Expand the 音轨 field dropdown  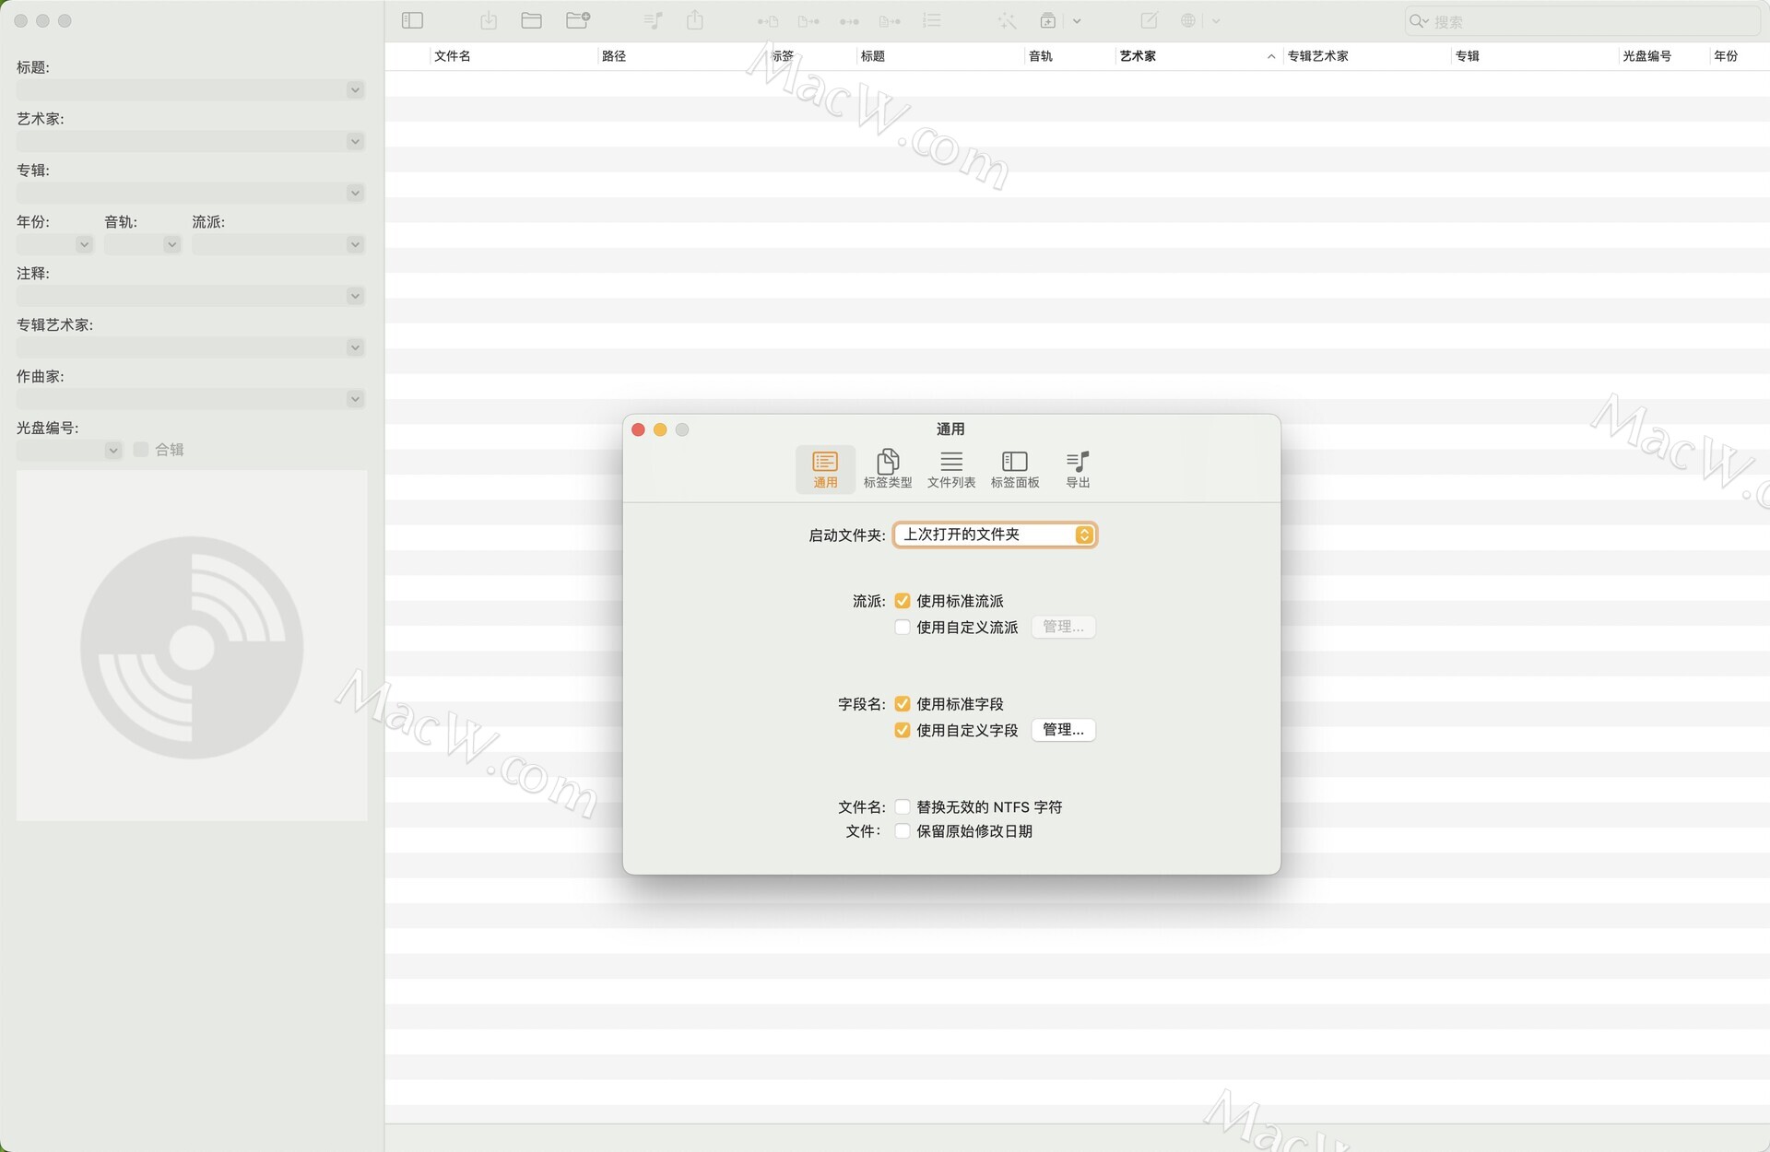171,245
